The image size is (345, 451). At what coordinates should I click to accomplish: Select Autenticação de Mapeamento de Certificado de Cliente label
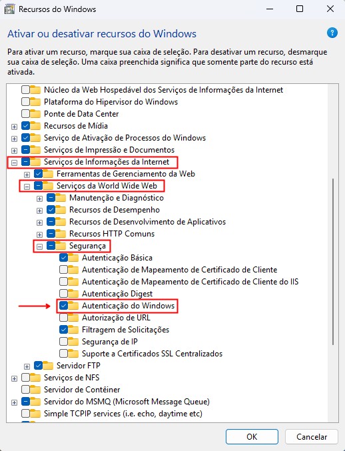coord(180,270)
